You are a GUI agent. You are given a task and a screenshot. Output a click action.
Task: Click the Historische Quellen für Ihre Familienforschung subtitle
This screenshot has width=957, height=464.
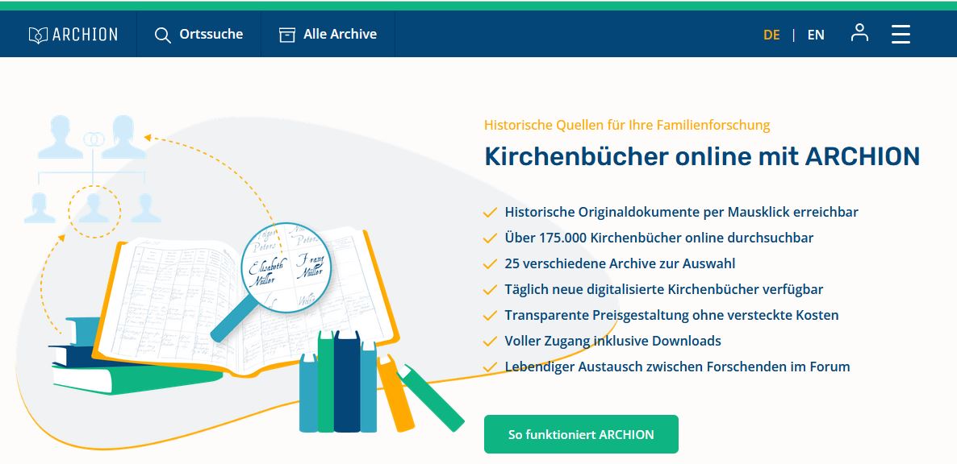pos(627,125)
